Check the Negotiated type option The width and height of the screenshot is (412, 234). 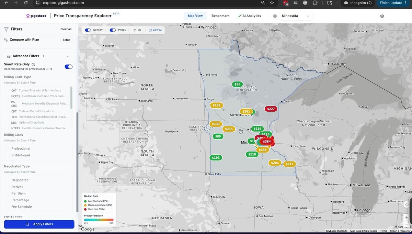click(8, 180)
